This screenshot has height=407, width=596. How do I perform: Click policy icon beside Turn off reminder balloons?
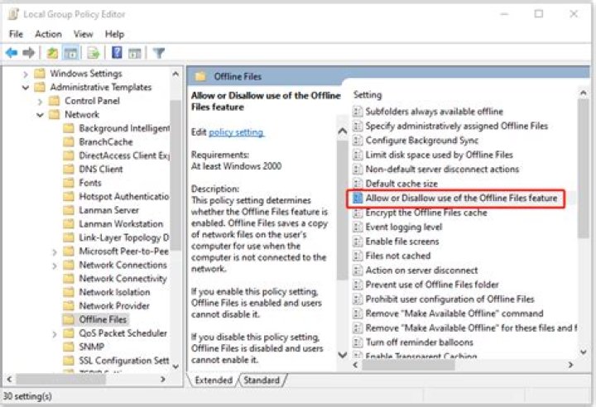(358, 342)
